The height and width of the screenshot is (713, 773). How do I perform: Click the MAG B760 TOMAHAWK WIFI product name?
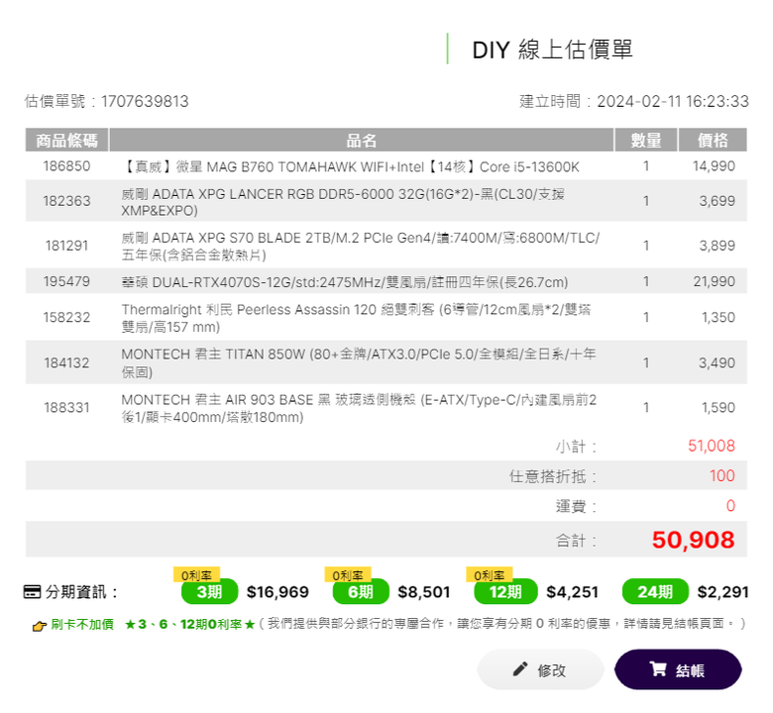(x=350, y=167)
